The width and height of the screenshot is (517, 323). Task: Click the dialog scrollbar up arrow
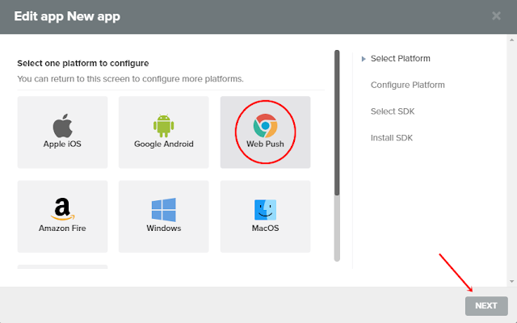pos(511,40)
